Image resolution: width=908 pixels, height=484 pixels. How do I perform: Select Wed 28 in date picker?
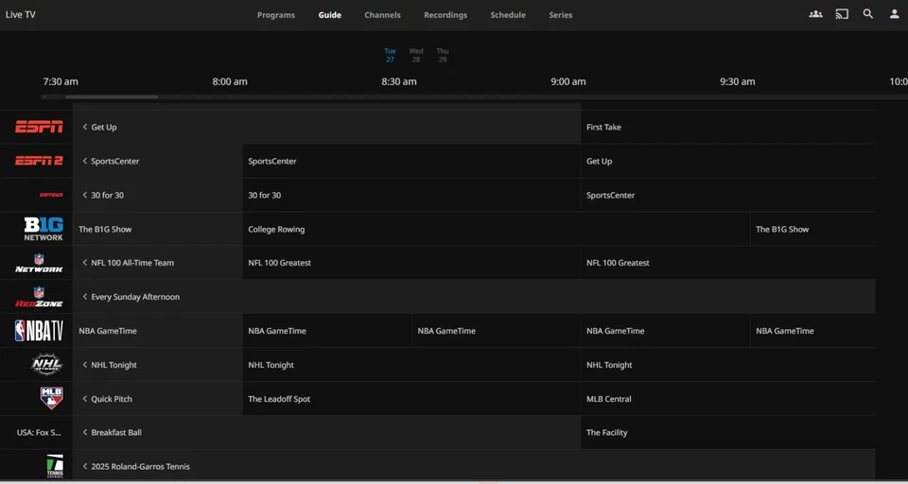[x=416, y=55]
